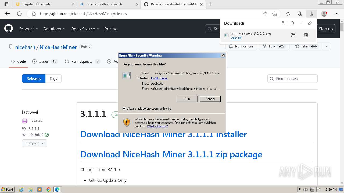The image size is (344, 193).
Task: Click the taskbar clock 12:30 AM
Action: click(x=330, y=190)
